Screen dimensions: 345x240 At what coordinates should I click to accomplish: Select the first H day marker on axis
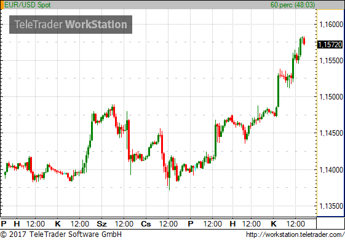click(17, 224)
